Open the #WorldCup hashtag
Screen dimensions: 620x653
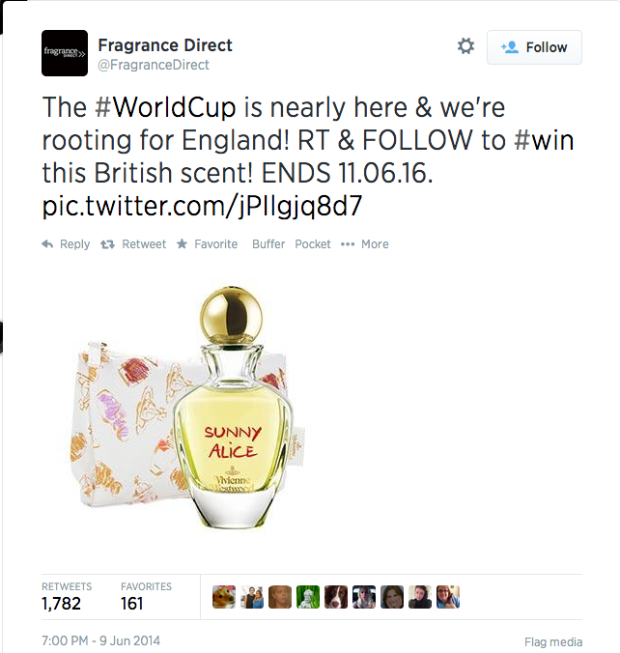tap(165, 107)
